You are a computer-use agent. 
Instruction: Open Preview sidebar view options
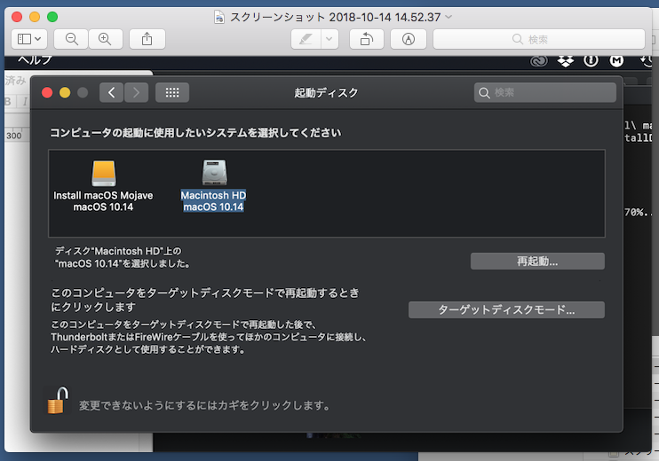point(29,39)
